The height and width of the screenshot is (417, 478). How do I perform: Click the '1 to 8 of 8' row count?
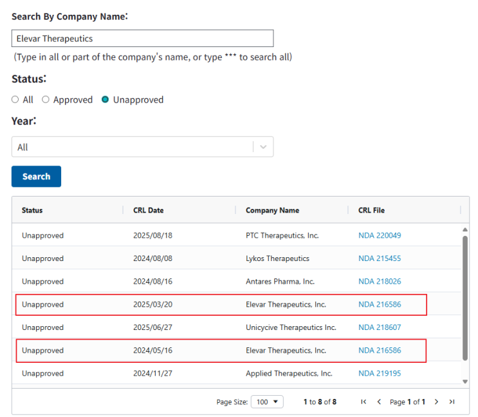(x=320, y=402)
